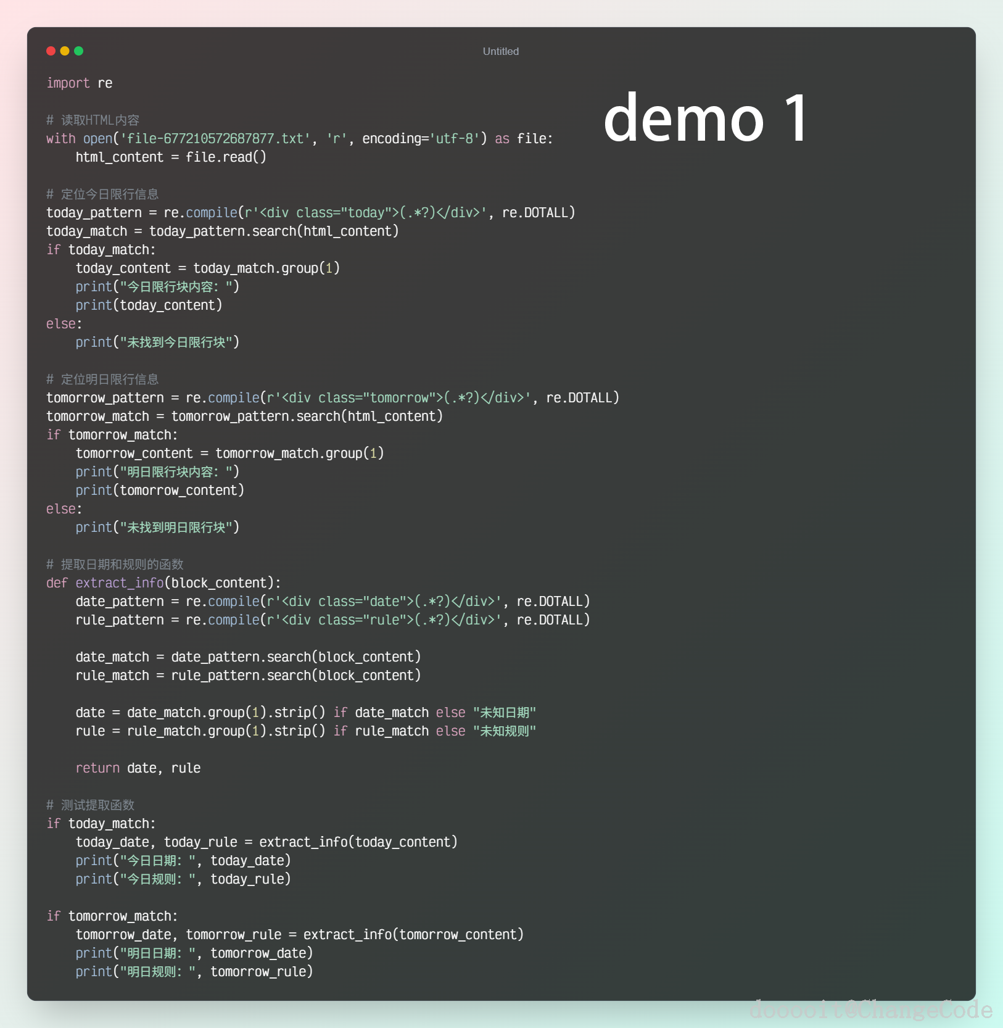Click the line "today_date, today_rule = extract_info(today_content)"
This screenshot has height=1028, width=1003.
tap(267, 842)
